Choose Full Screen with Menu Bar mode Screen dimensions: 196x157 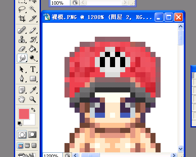click(x=27, y=146)
